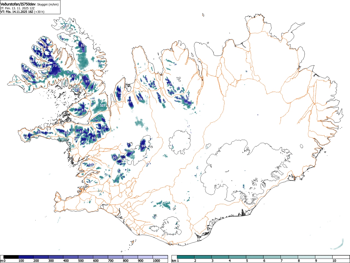Click the visibility value '109' on Snæfellsnes
Image resolution: width=350 pixels, height=263 pixels.
coord(66,133)
